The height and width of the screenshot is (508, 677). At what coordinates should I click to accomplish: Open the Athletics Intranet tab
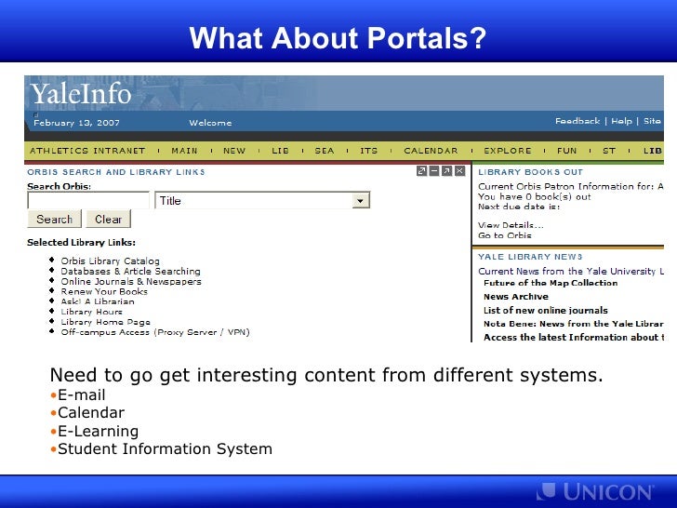(87, 151)
